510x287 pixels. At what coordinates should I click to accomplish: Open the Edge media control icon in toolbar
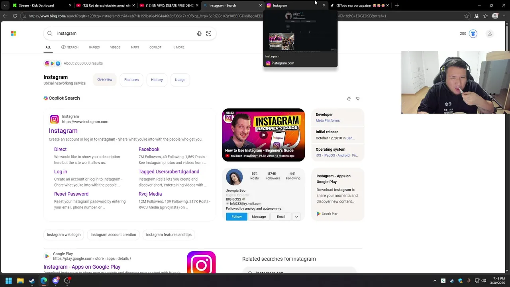pos(476,16)
